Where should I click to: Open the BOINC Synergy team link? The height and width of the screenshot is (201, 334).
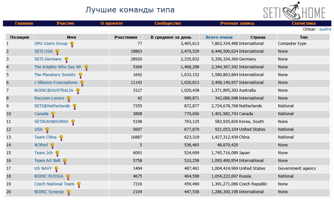[49, 192]
